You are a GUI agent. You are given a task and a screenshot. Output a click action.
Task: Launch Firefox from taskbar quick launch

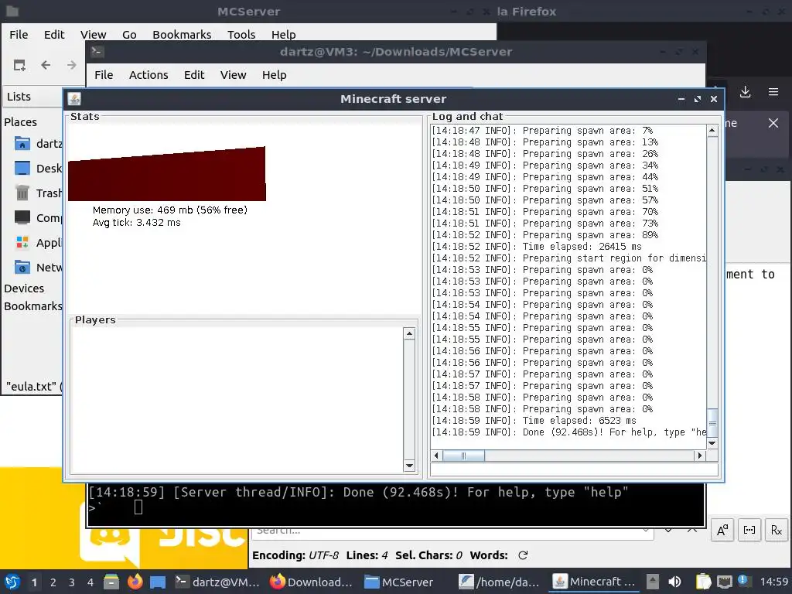point(135,582)
